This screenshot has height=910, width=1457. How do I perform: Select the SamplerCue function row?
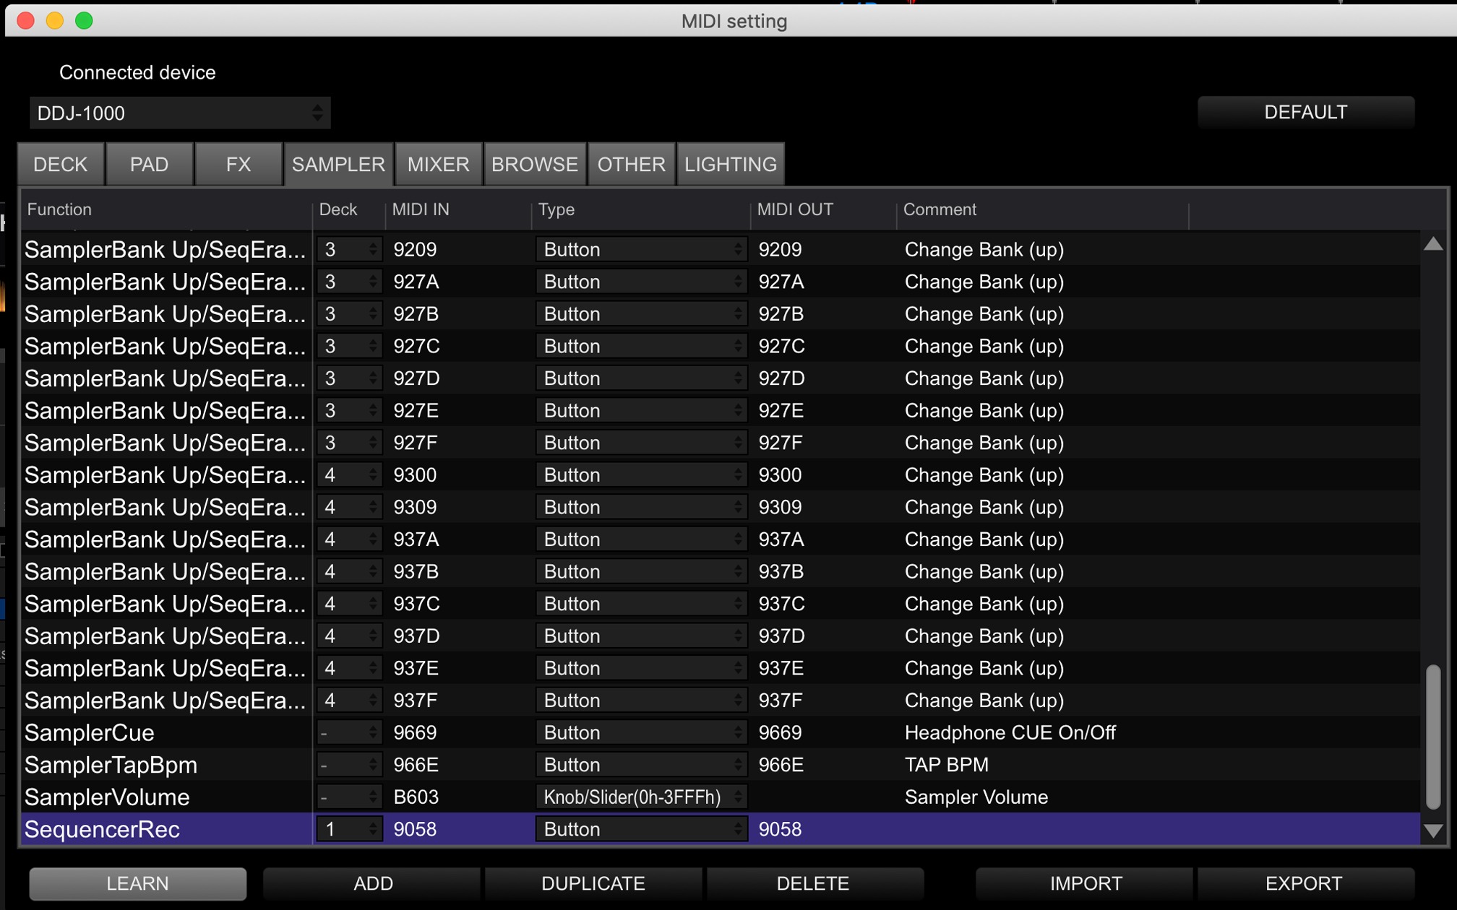pyautogui.click(x=721, y=732)
